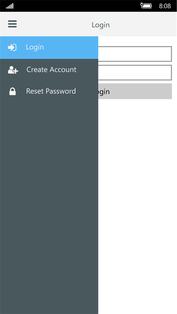
Task: Tap the signal strength bars icon
Action: (x=10, y=6)
